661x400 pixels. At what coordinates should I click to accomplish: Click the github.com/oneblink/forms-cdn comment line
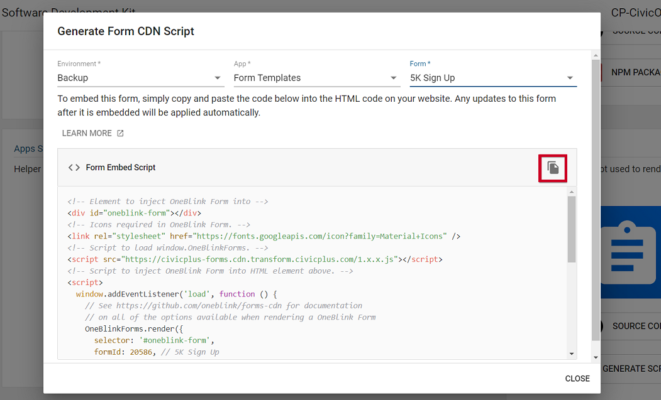pos(223,306)
